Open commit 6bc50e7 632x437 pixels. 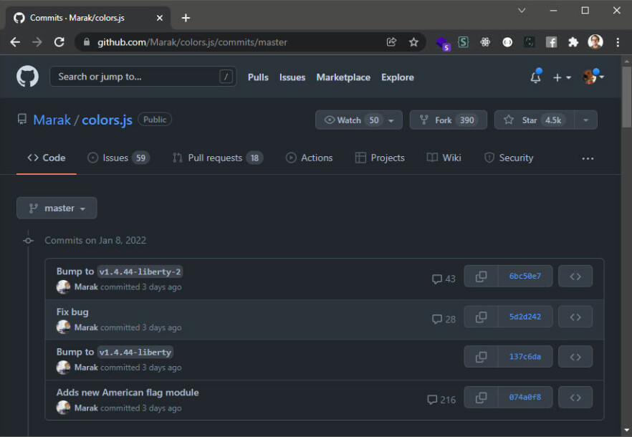point(525,277)
